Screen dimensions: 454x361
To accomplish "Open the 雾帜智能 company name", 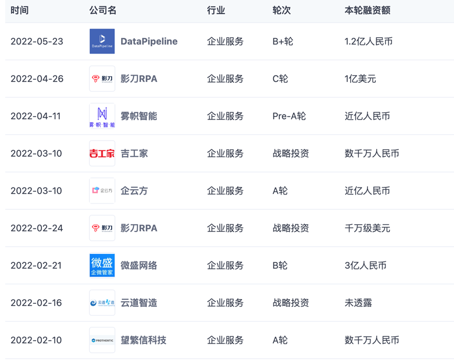I will tap(139, 116).
